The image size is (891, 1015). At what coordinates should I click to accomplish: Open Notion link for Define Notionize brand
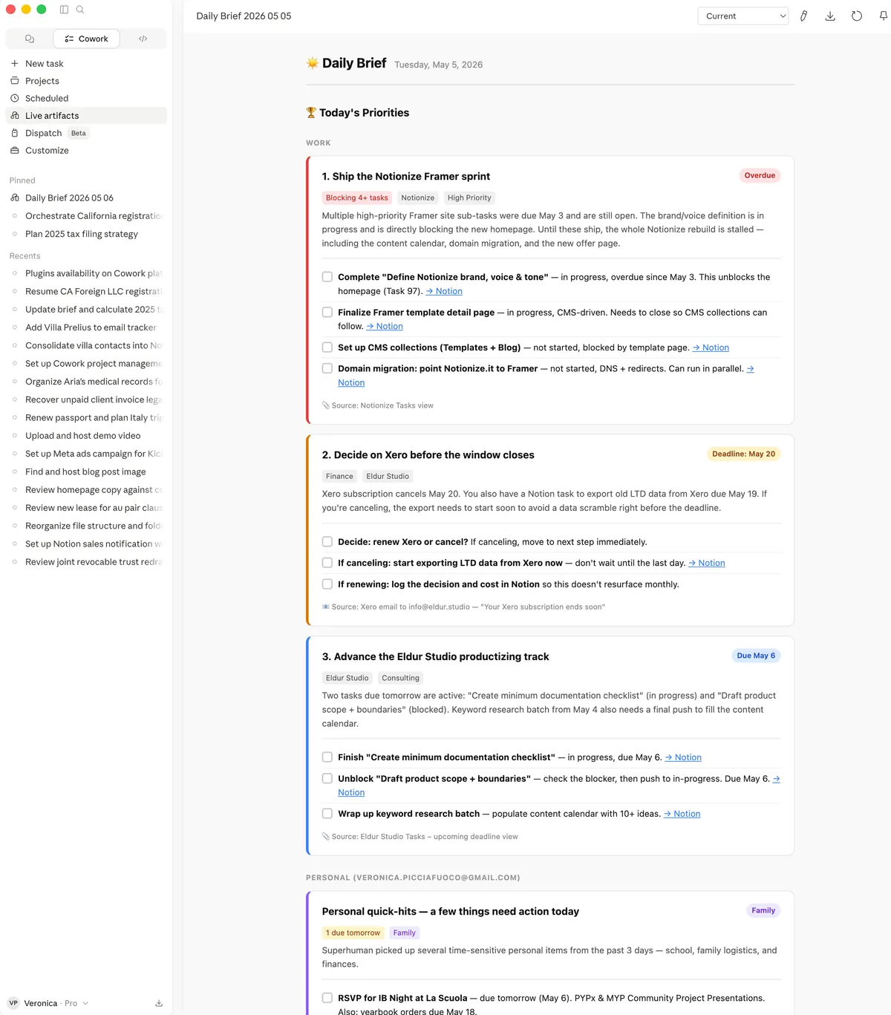(444, 291)
